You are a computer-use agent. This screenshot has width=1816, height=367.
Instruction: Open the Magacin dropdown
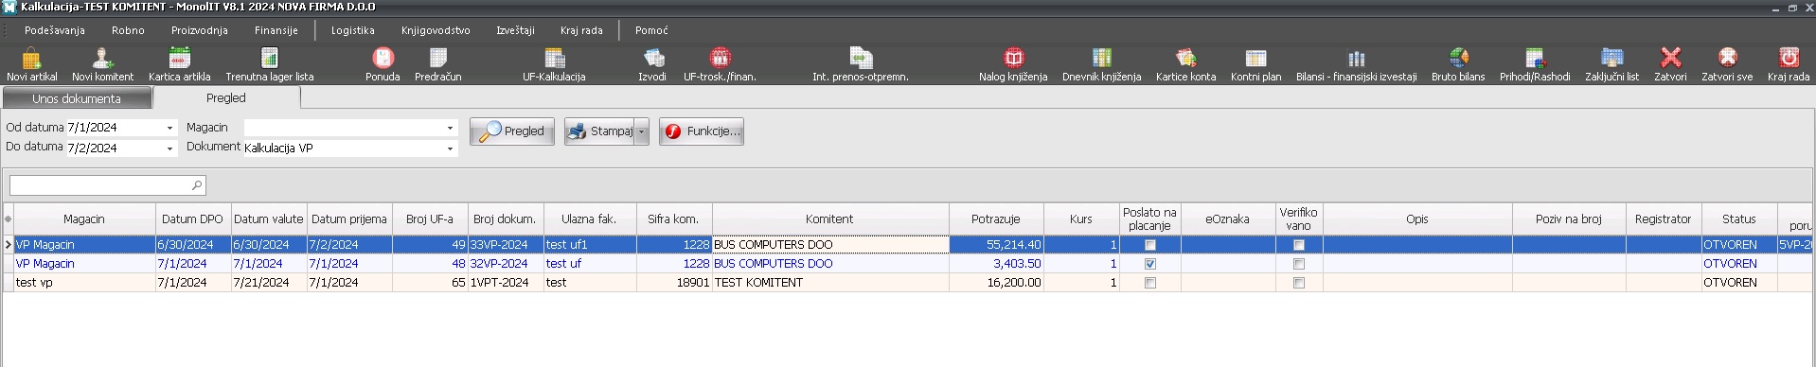450,128
